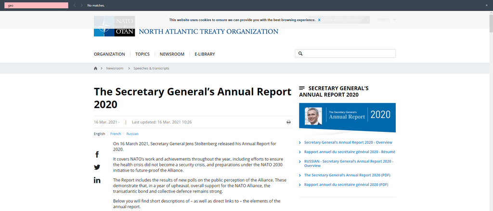Open the E-LIBRARY menu
This screenshot has height=211, width=493.
pos(205,54)
